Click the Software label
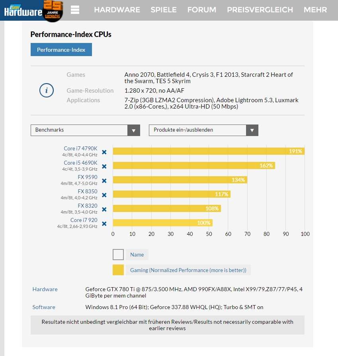338x356 pixels. [44, 307]
